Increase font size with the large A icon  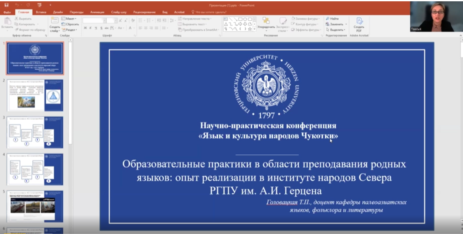coord(120,20)
